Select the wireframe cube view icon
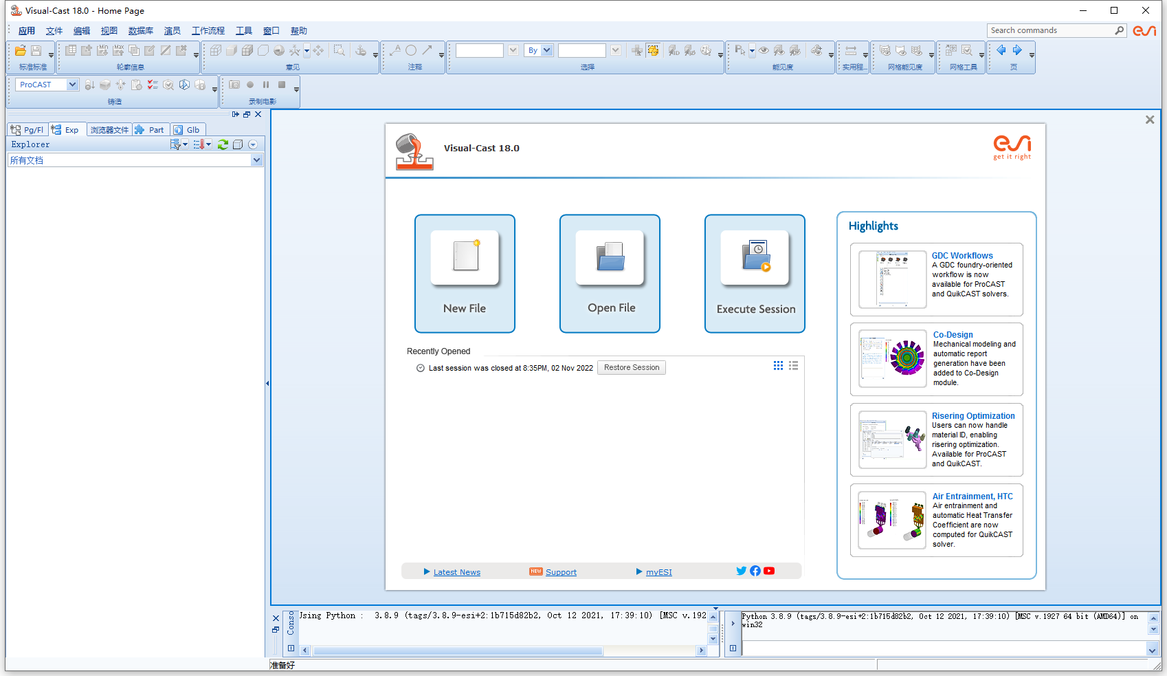1167x676 pixels. (216, 50)
